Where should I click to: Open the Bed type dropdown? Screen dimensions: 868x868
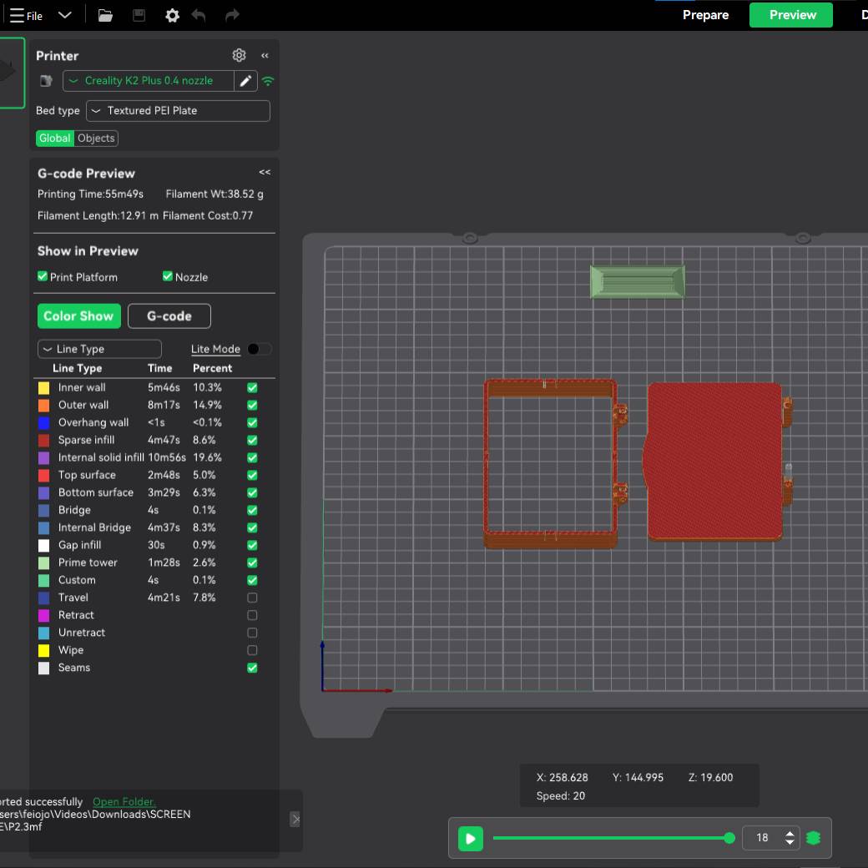[178, 110]
